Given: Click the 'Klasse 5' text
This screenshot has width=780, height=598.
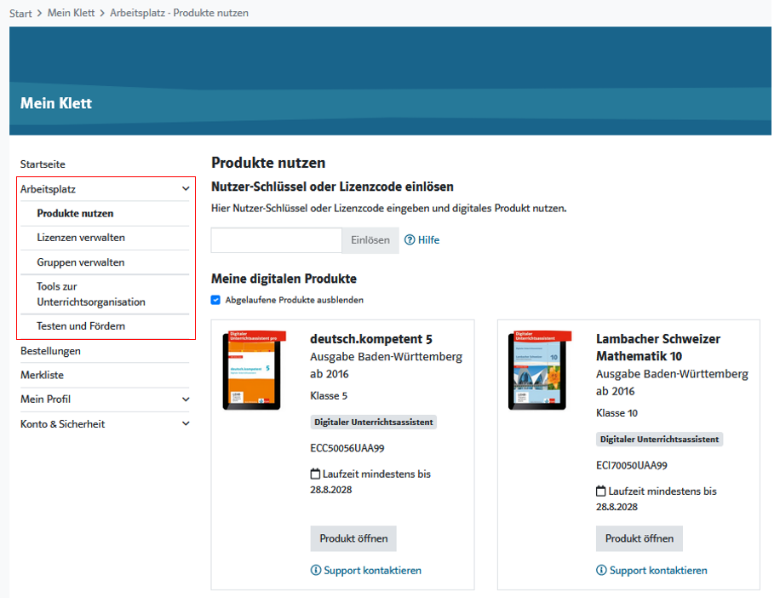Looking at the screenshot, I should [329, 396].
